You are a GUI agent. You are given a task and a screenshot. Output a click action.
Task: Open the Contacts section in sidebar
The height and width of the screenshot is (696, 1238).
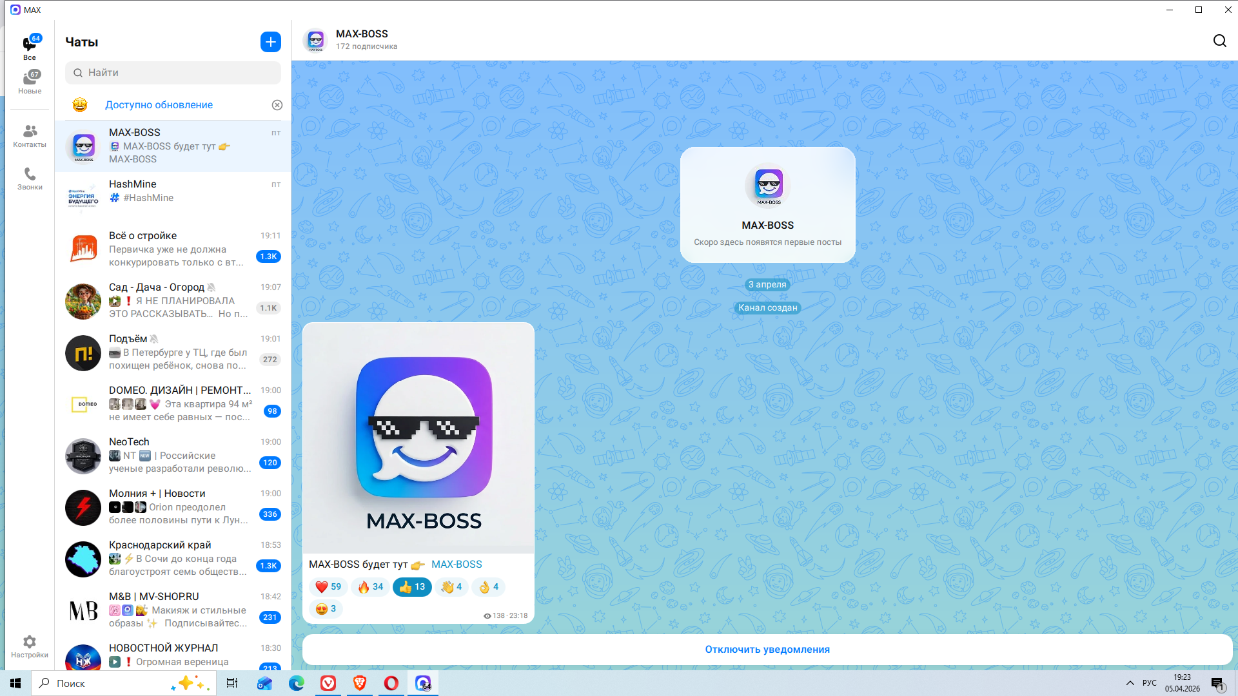[x=30, y=136]
